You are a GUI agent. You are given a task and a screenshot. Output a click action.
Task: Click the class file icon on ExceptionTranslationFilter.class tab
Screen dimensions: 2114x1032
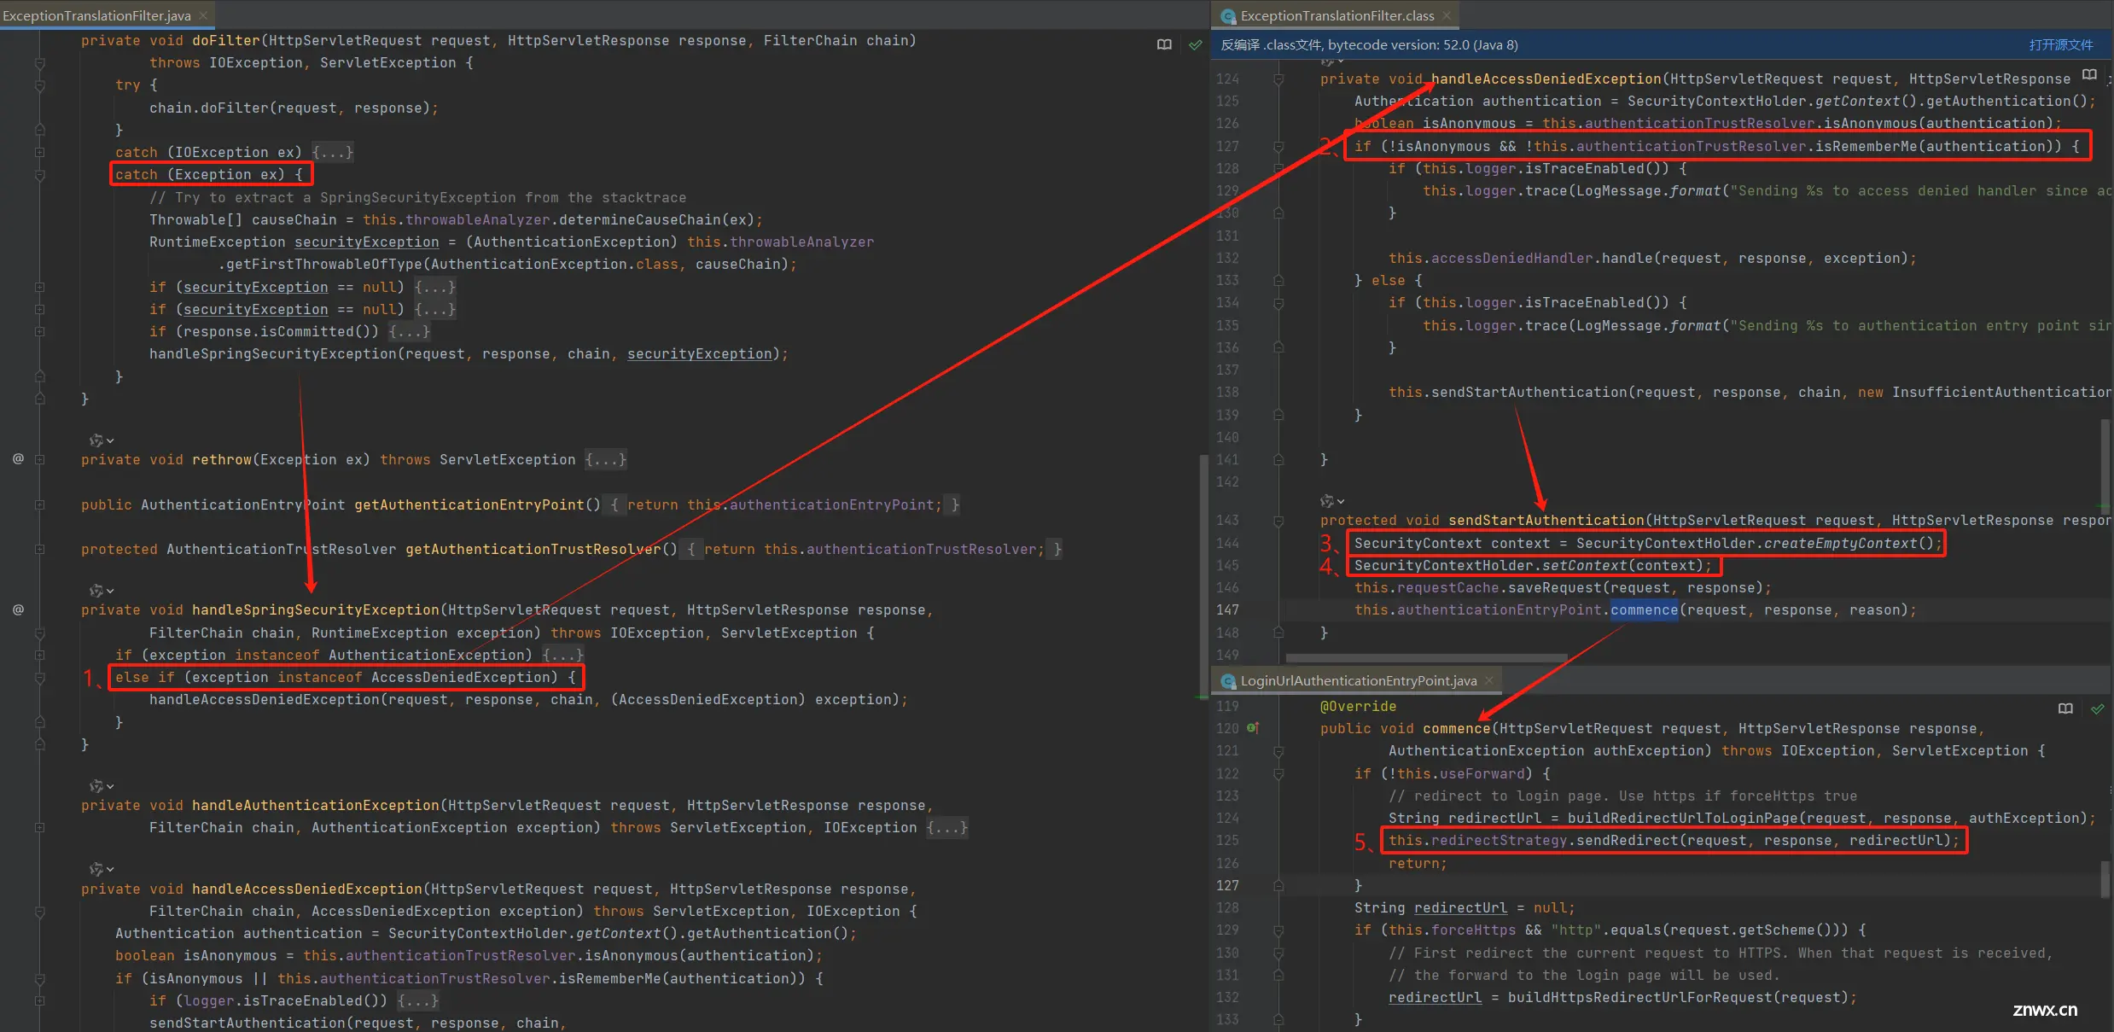(1228, 16)
